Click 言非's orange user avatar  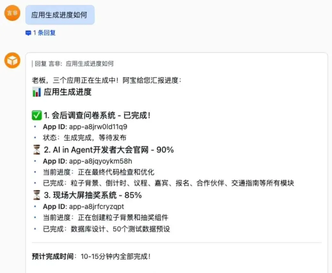point(12,13)
